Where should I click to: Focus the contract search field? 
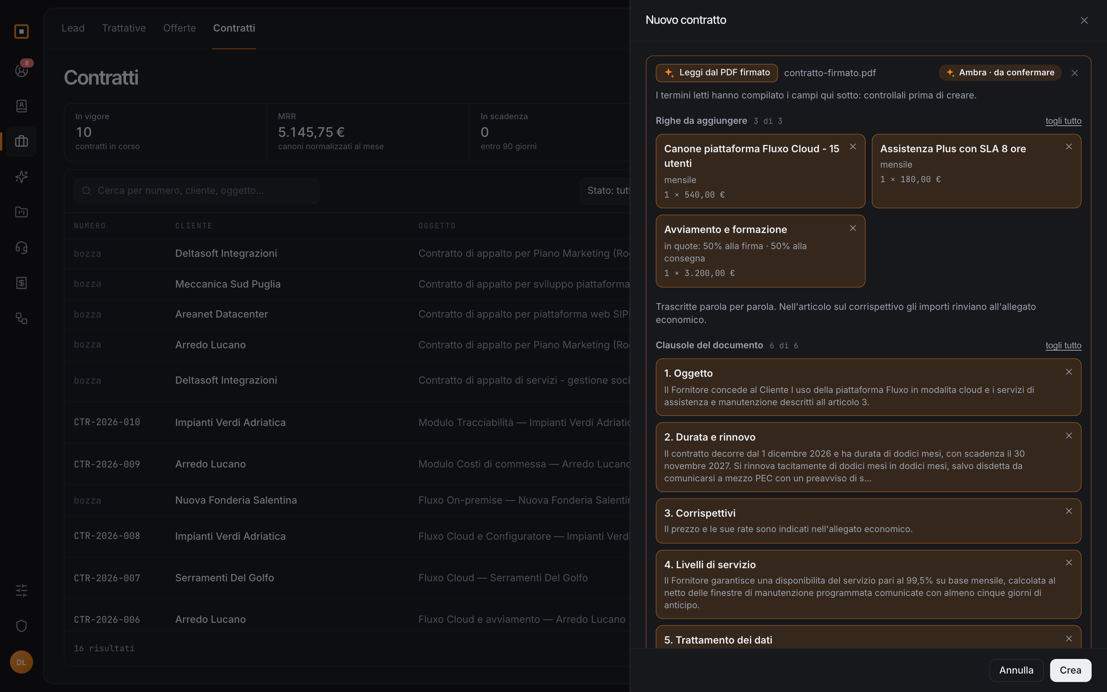tap(197, 191)
